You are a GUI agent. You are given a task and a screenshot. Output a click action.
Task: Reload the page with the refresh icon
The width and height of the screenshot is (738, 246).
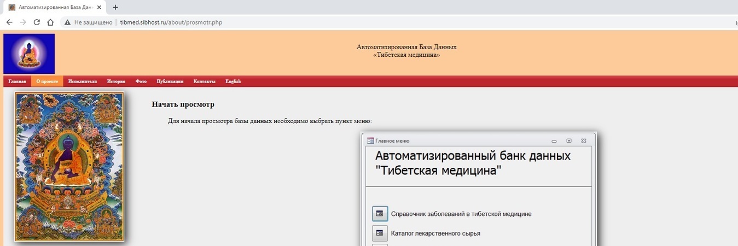pyautogui.click(x=37, y=22)
